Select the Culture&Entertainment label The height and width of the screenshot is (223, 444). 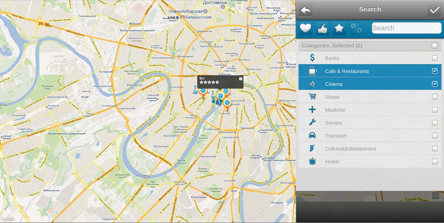pyautogui.click(x=350, y=149)
